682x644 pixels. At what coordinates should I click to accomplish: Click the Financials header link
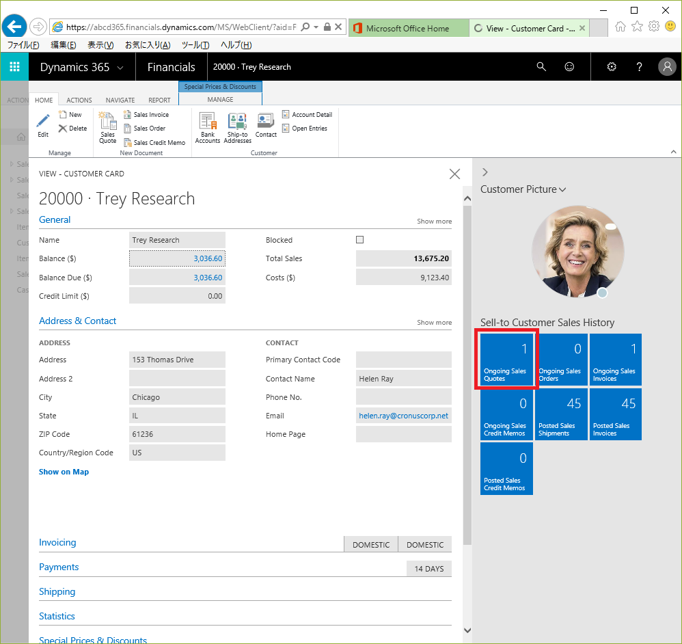tap(172, 67)
